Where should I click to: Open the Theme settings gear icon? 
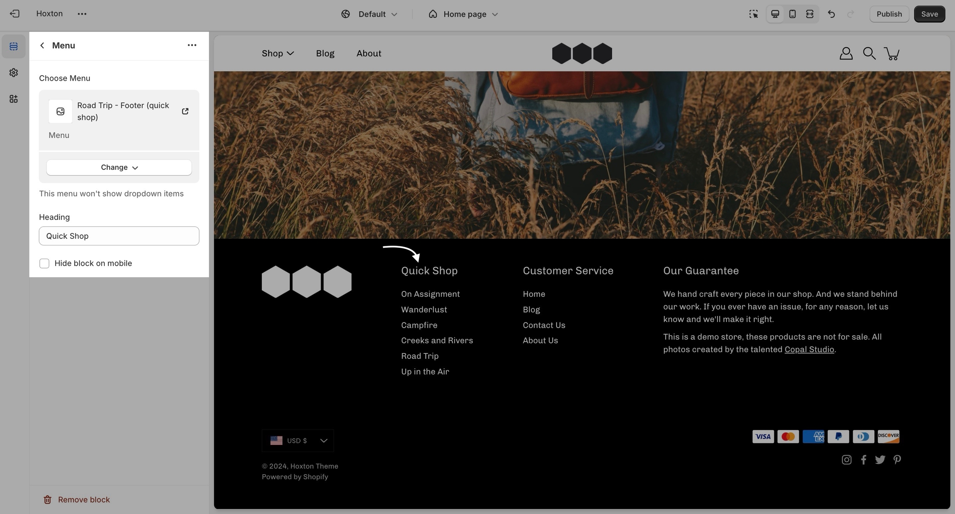14,72
